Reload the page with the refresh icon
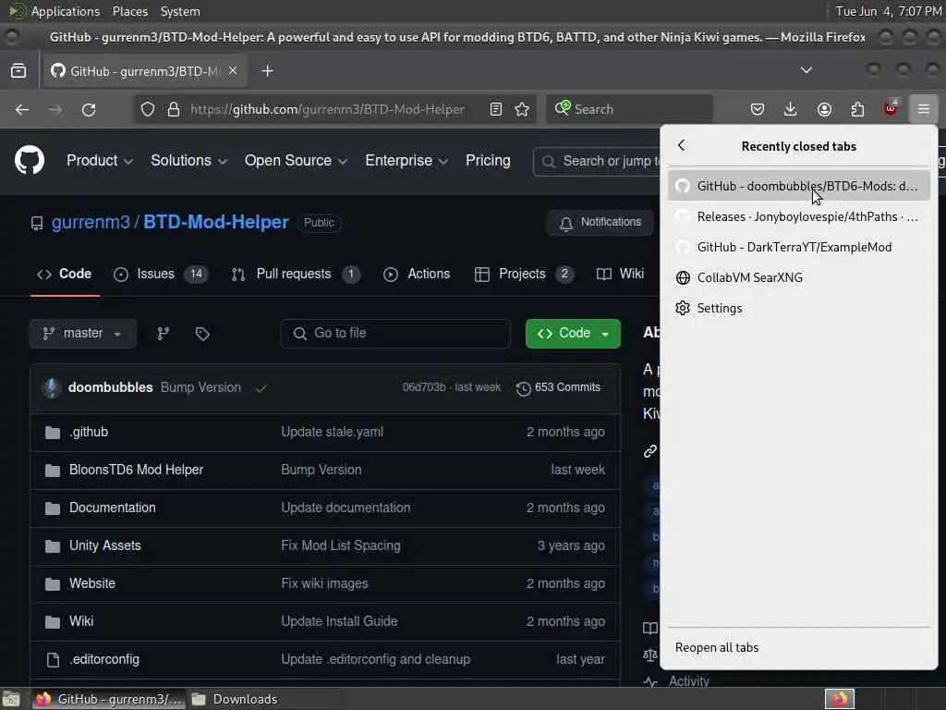 (89, 109)
